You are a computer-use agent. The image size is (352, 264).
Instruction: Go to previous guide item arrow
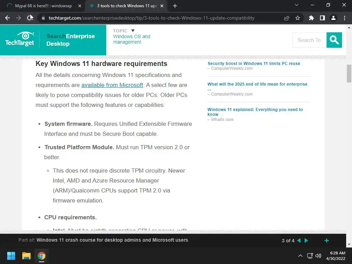click(299, 240)
